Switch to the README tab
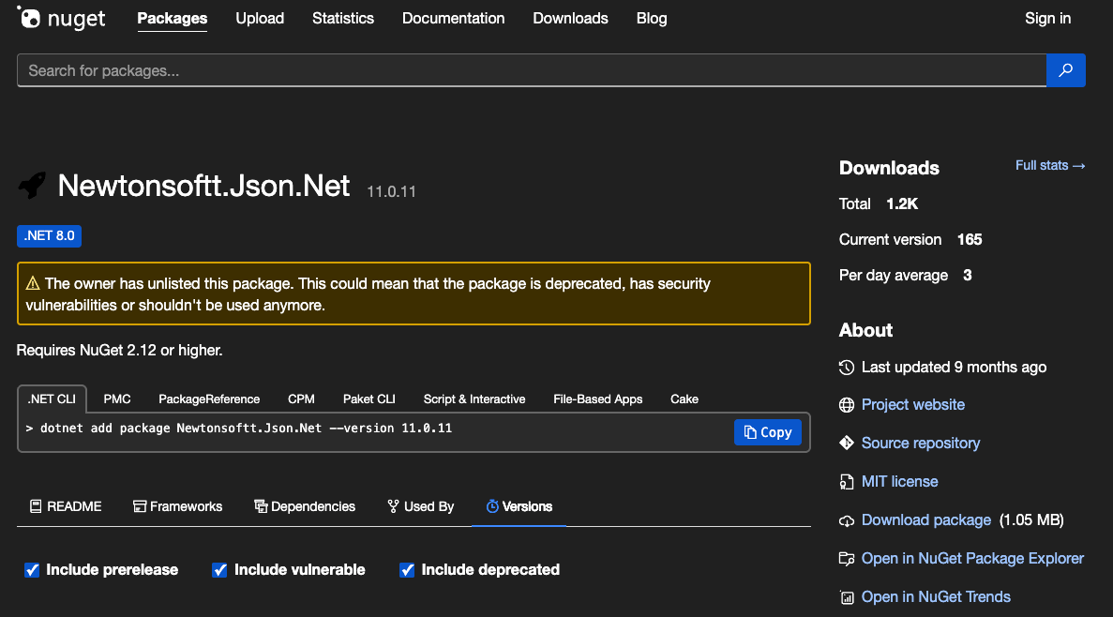The image size is (1113, 617). click(66, 506)
